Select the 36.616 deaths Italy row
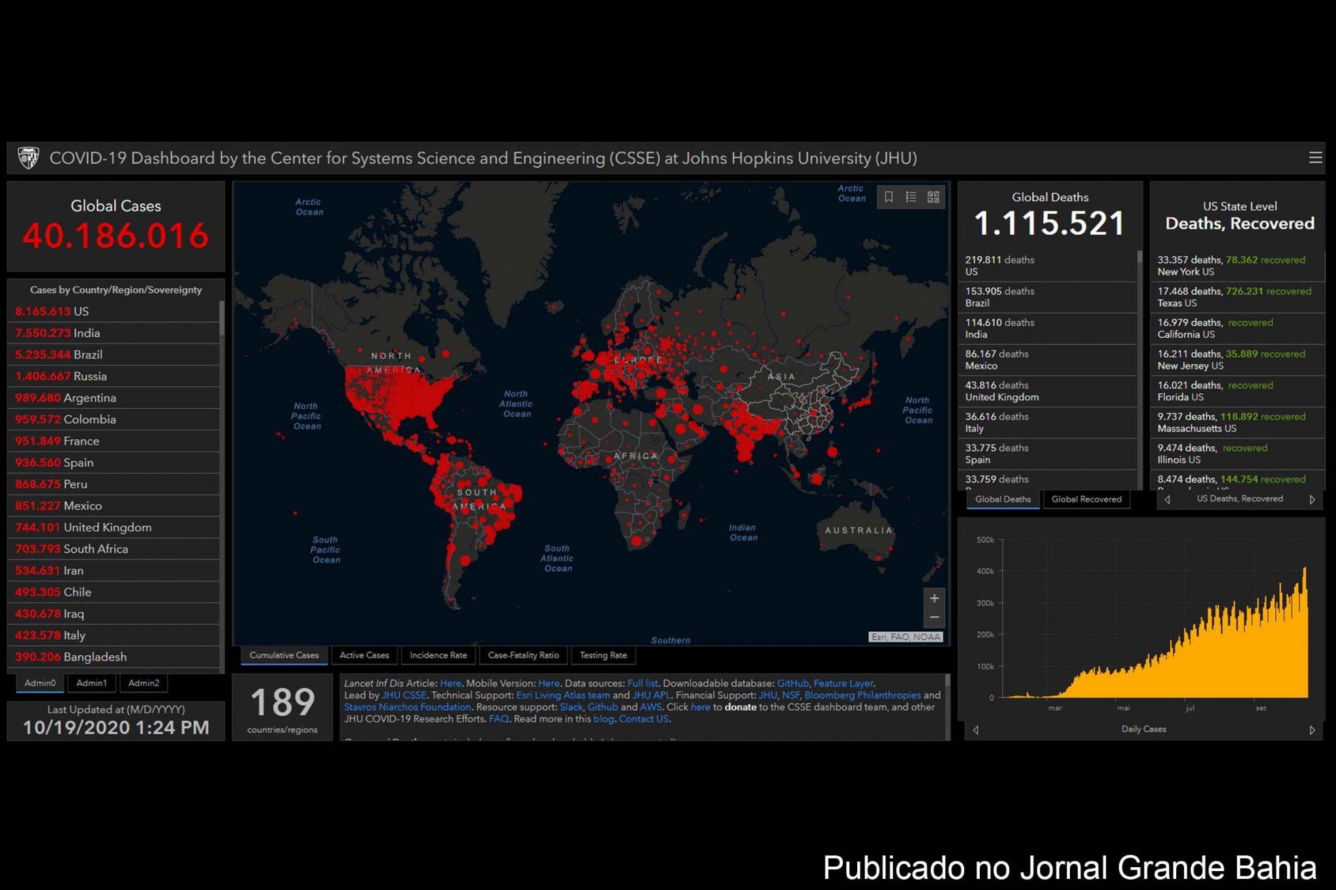The height and width of the screenshot is (890, 1336). tap(1048, 422)
